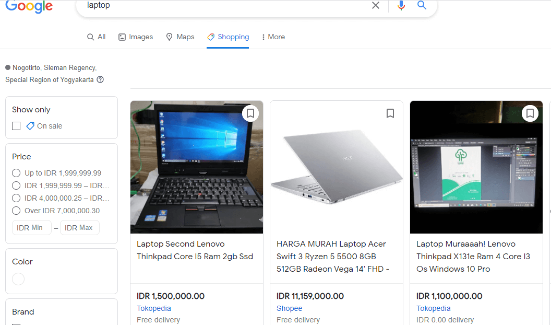Click the IDR Min price field

point(32,228)
